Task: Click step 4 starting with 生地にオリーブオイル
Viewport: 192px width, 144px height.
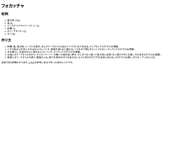Action: [x=84, y=55]
